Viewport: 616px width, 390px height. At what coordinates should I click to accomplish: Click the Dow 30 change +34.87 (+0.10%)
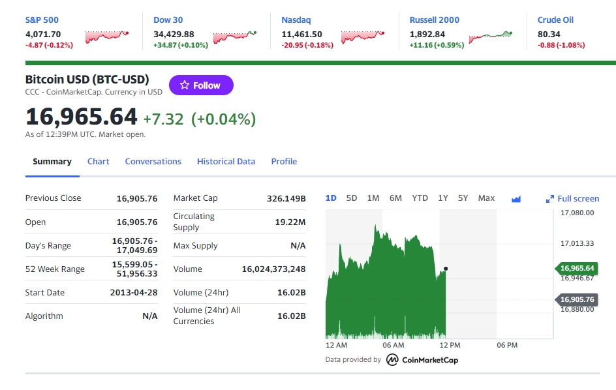point(181,45)
